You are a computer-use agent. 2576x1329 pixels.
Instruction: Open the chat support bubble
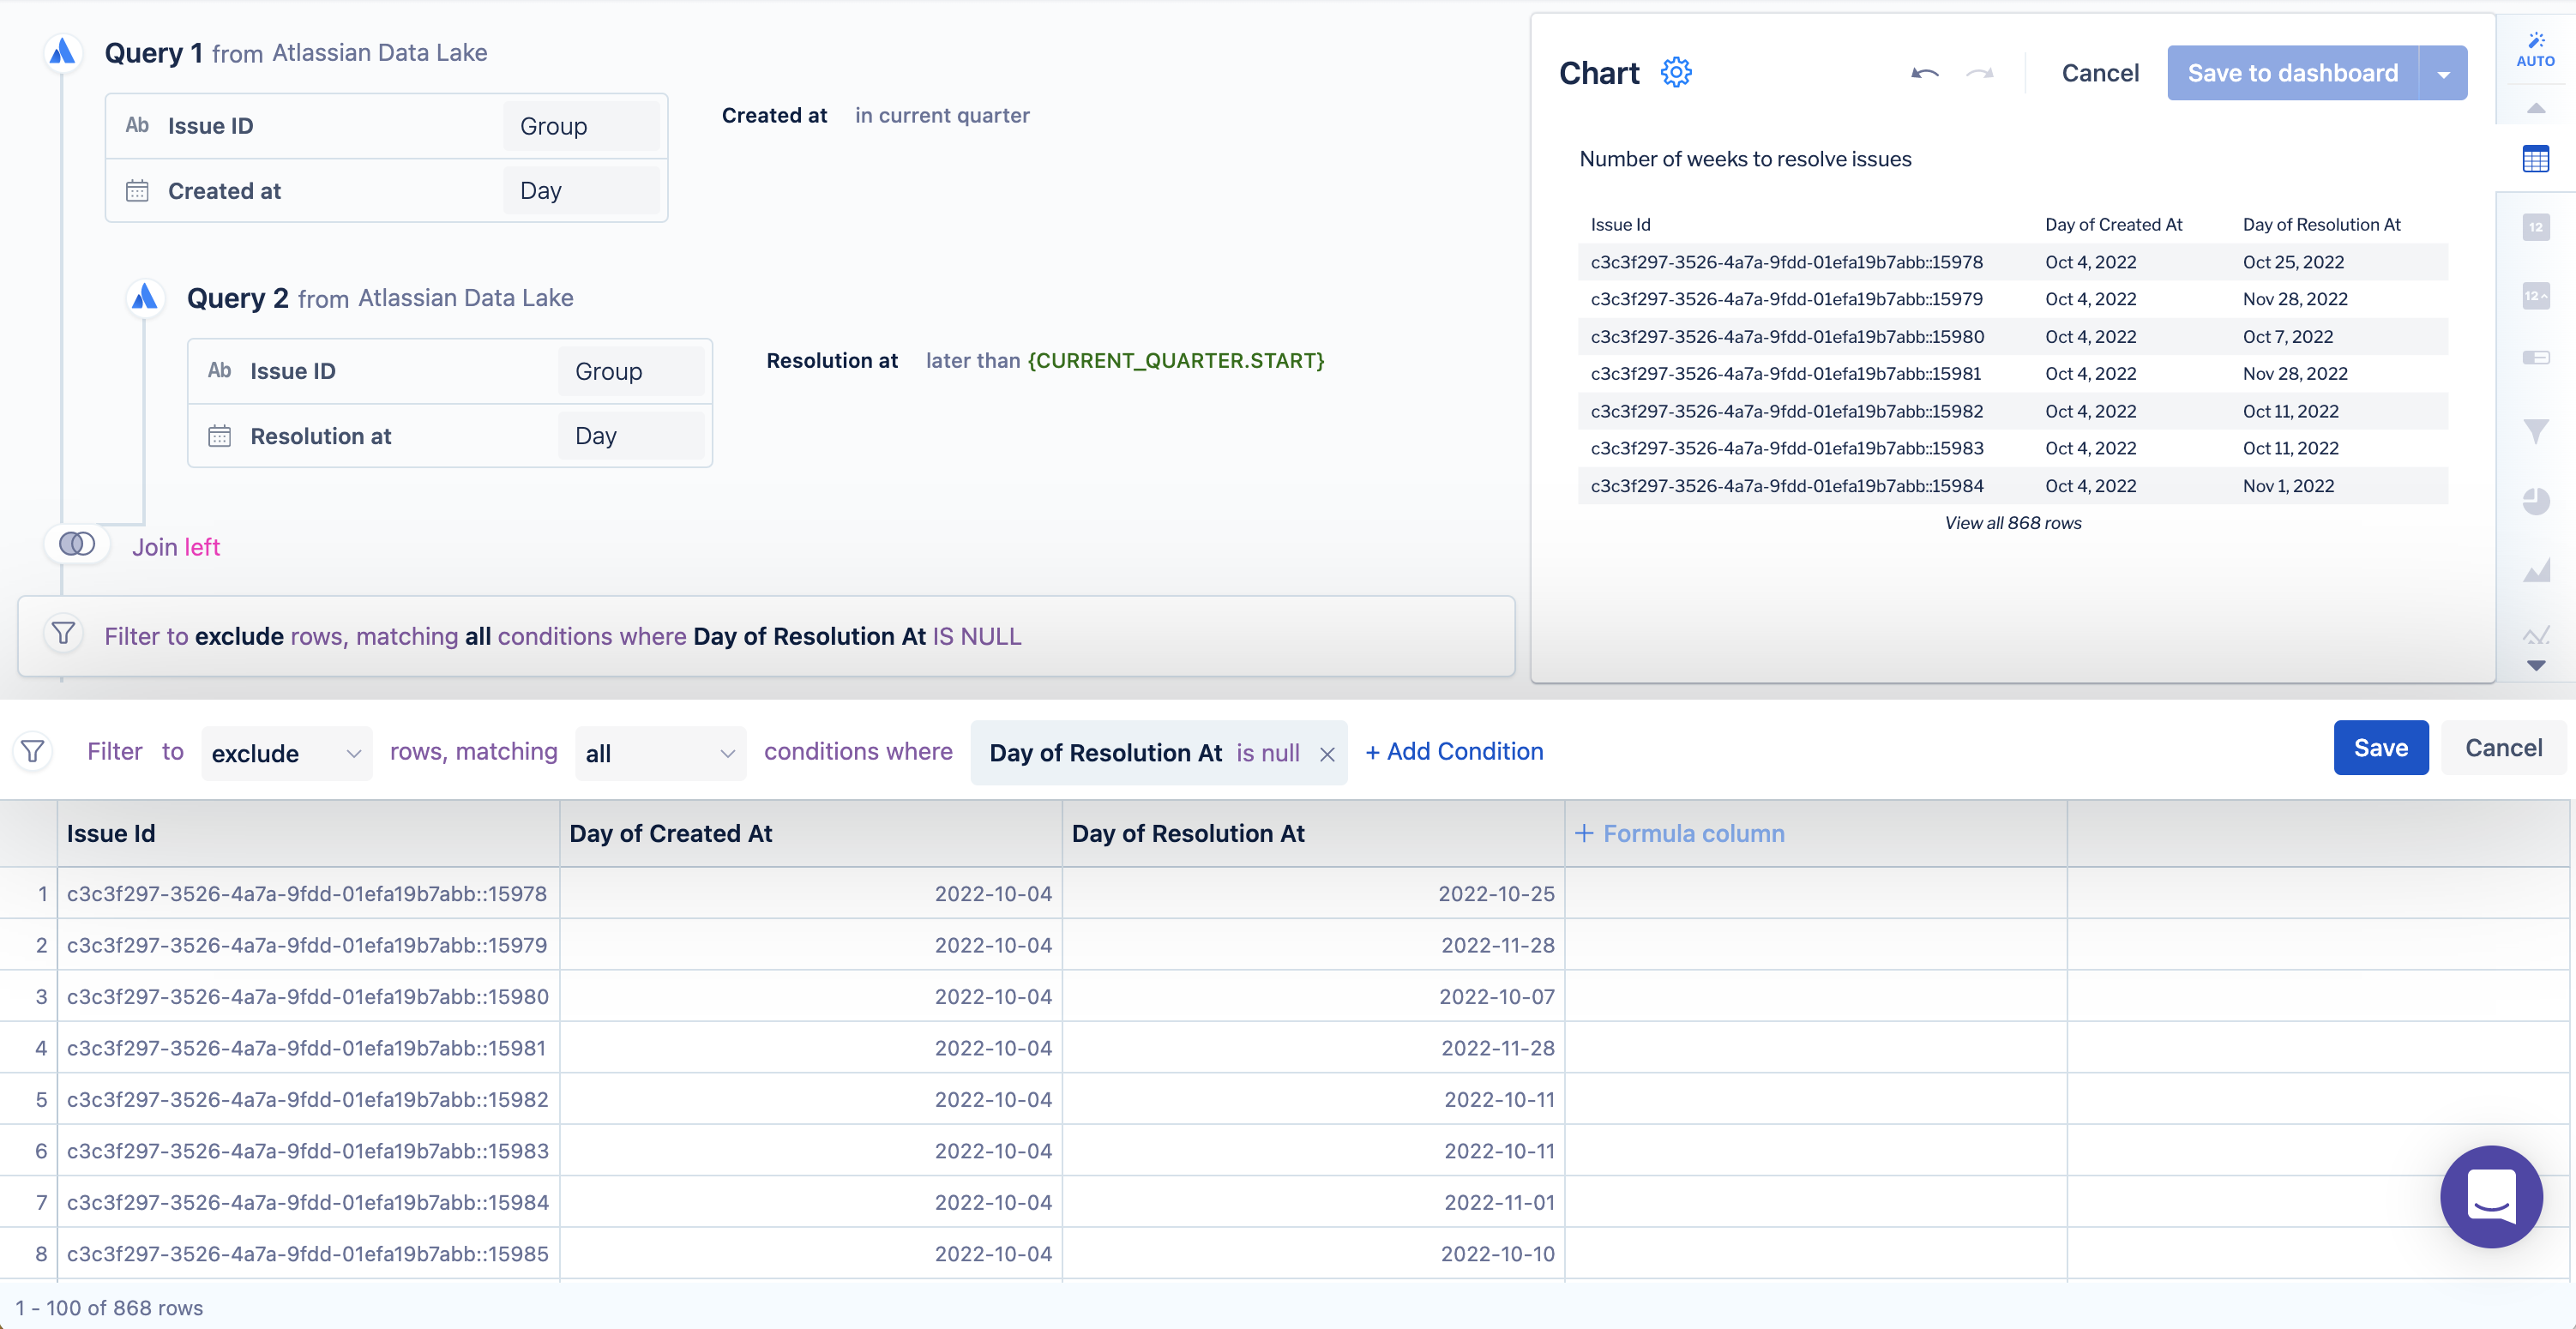tap(2490, 1196)
